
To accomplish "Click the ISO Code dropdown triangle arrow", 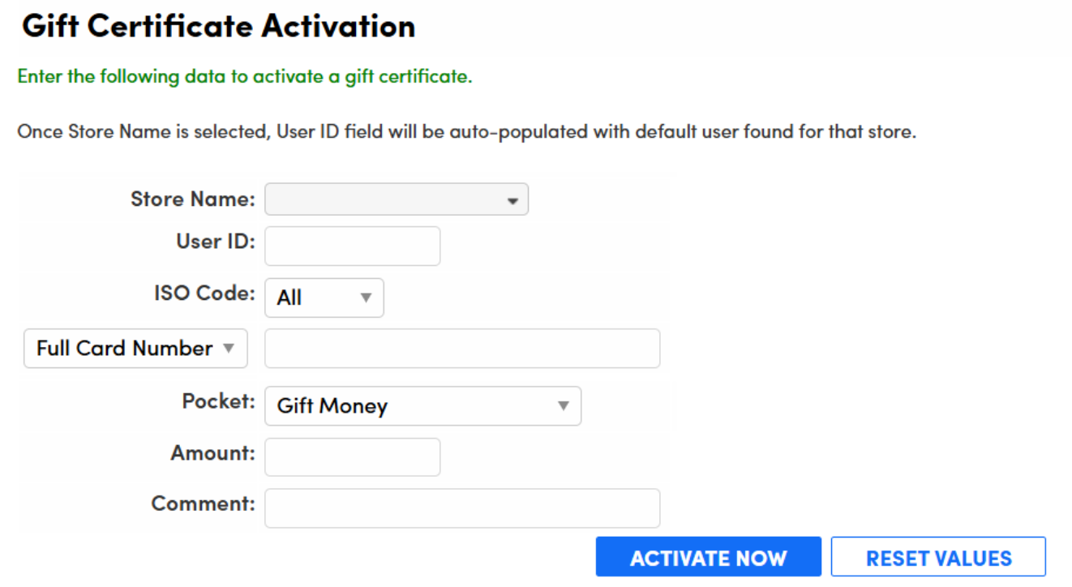I will click(x=366, y=298).
